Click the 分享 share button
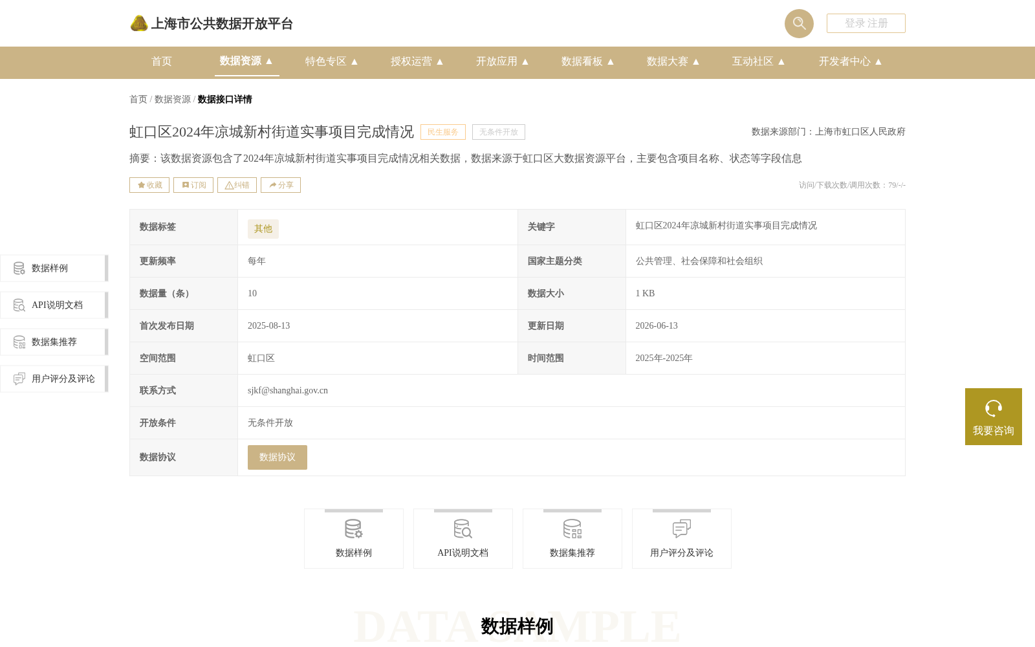This screenshot has height=647, width=1035. coord(281,185)
